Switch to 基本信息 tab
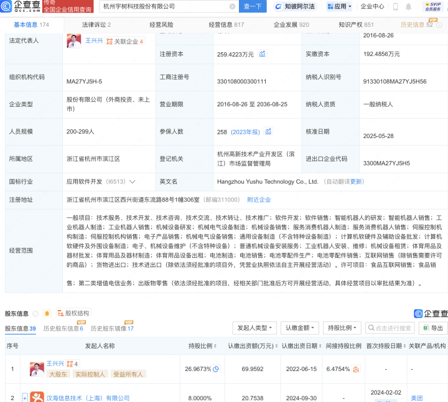This screenshot has width=448, height=402. click(32, 24)
